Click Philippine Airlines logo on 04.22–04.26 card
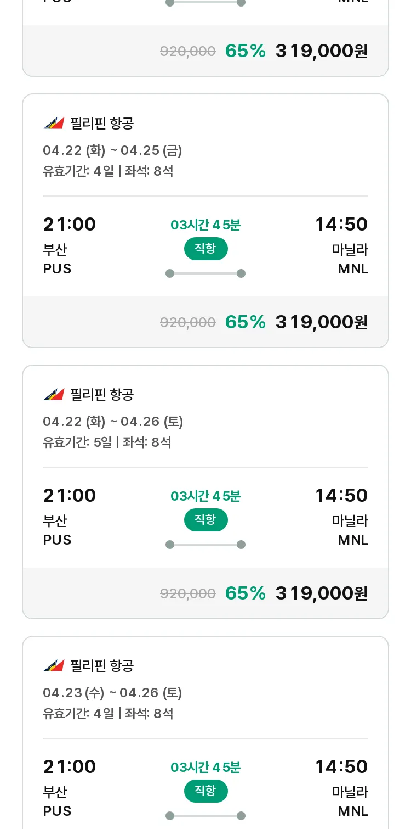The height and width of the screenshot is (829, 411). coord(54,395)
